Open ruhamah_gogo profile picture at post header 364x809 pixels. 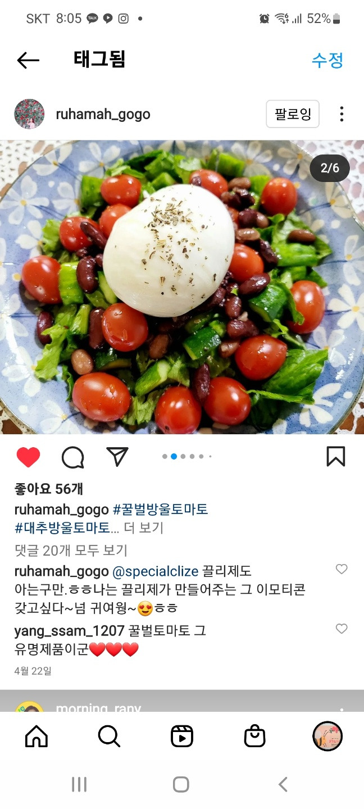point(29,114)
